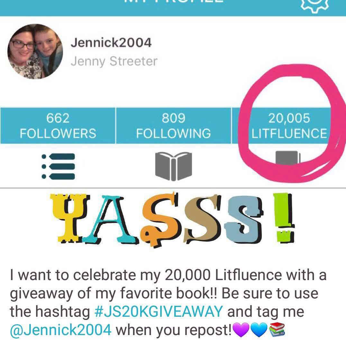
Task: Select the Jennick2004 username heading
Action: tap(111, 42)
